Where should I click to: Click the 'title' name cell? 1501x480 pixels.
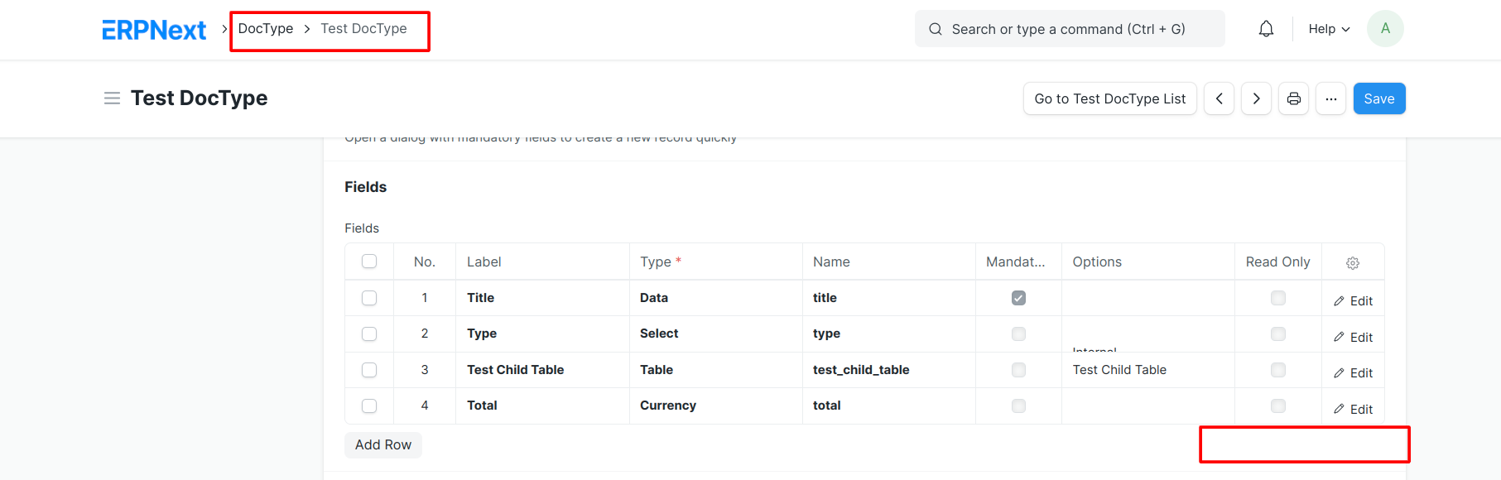coord(889,298)
